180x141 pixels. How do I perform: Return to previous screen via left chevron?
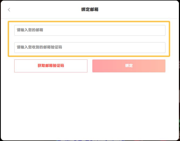(9, 10)
